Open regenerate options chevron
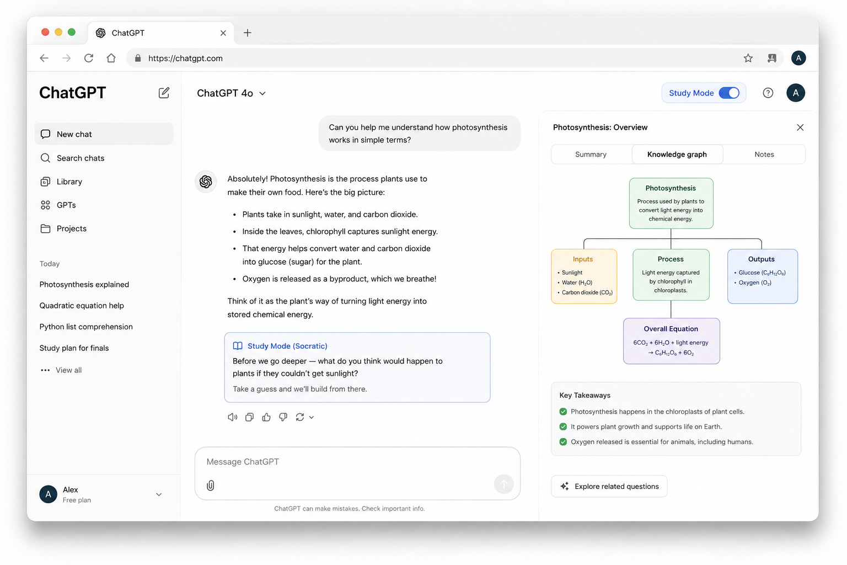The image size is (847, 565). 312,417
